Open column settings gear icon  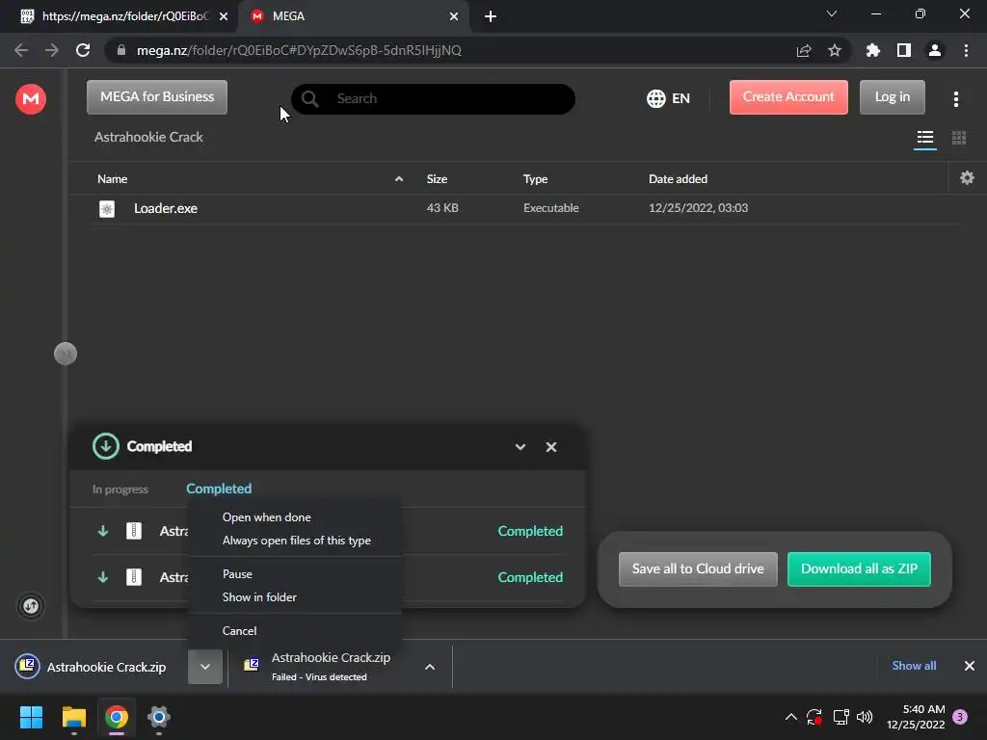967,178
